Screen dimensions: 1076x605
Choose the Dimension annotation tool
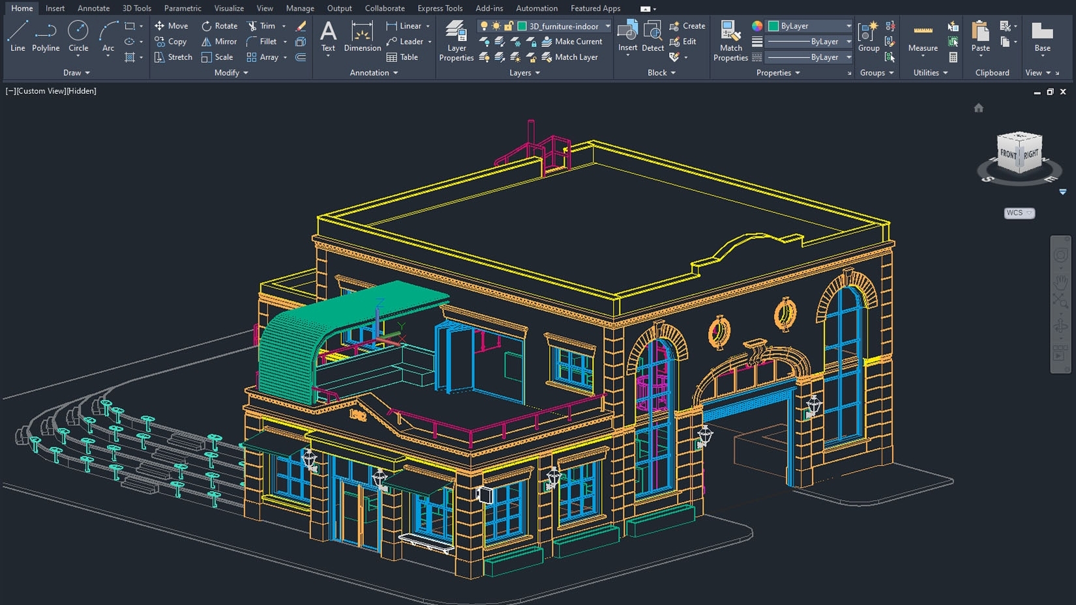point(362,35)
